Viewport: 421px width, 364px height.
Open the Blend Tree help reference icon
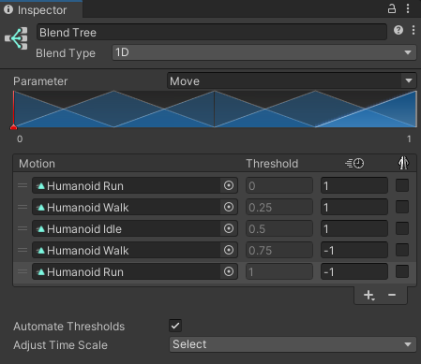coord(398,30)
